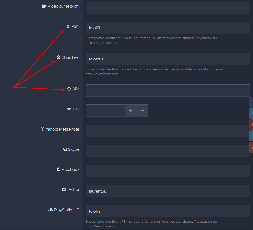Select the Xbox Live field containing lolofifi68
The image size is (253, 230).
click(168, 59)
